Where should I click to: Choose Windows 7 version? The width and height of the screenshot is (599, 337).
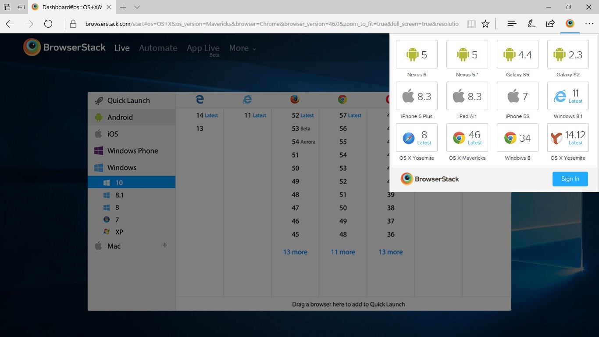132,219
